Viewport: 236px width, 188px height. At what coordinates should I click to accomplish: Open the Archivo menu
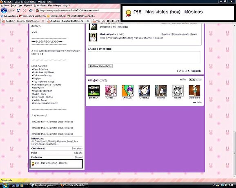5,5
